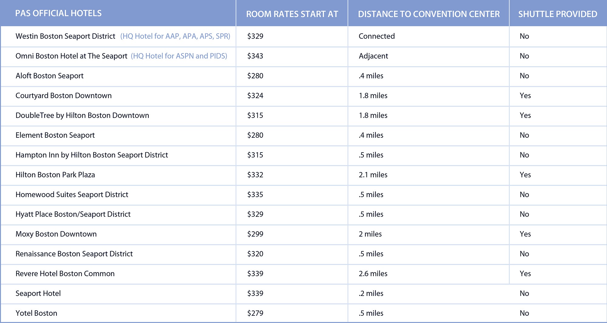Select Hampton Inn by Hilton Boston Seaport

tap(92, 155)
